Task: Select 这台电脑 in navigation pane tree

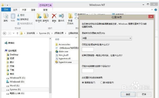Action: point(11,51)
